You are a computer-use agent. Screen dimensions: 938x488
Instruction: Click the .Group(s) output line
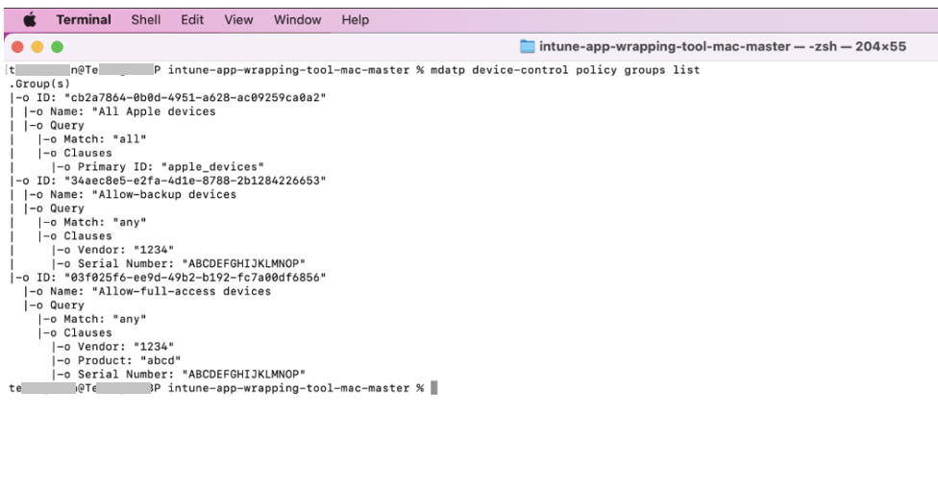click(x=39, y=84)
